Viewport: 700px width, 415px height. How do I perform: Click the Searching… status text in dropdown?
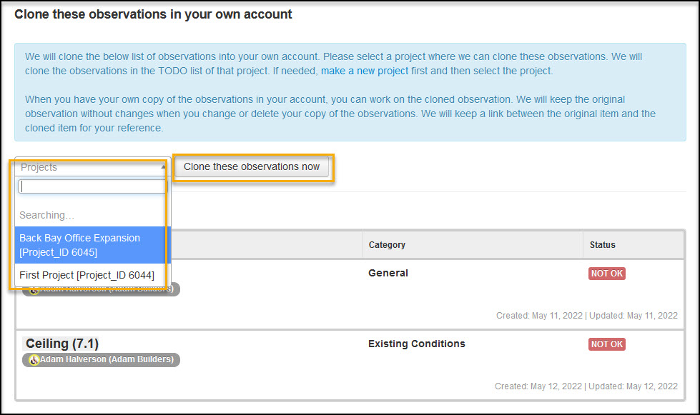coord(46,215)
